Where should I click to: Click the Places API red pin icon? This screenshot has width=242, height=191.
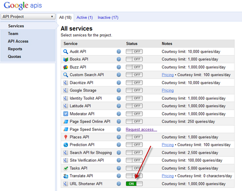66,137
